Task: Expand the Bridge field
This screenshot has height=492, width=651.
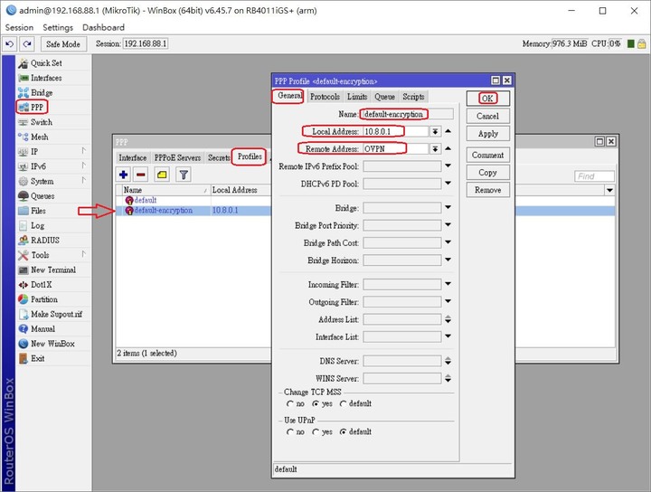Action: click(448, 207)
